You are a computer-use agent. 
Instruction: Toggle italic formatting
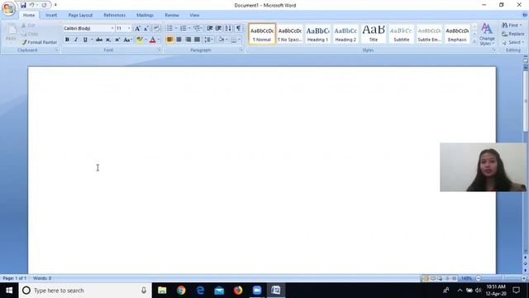[x=76, y=40]
